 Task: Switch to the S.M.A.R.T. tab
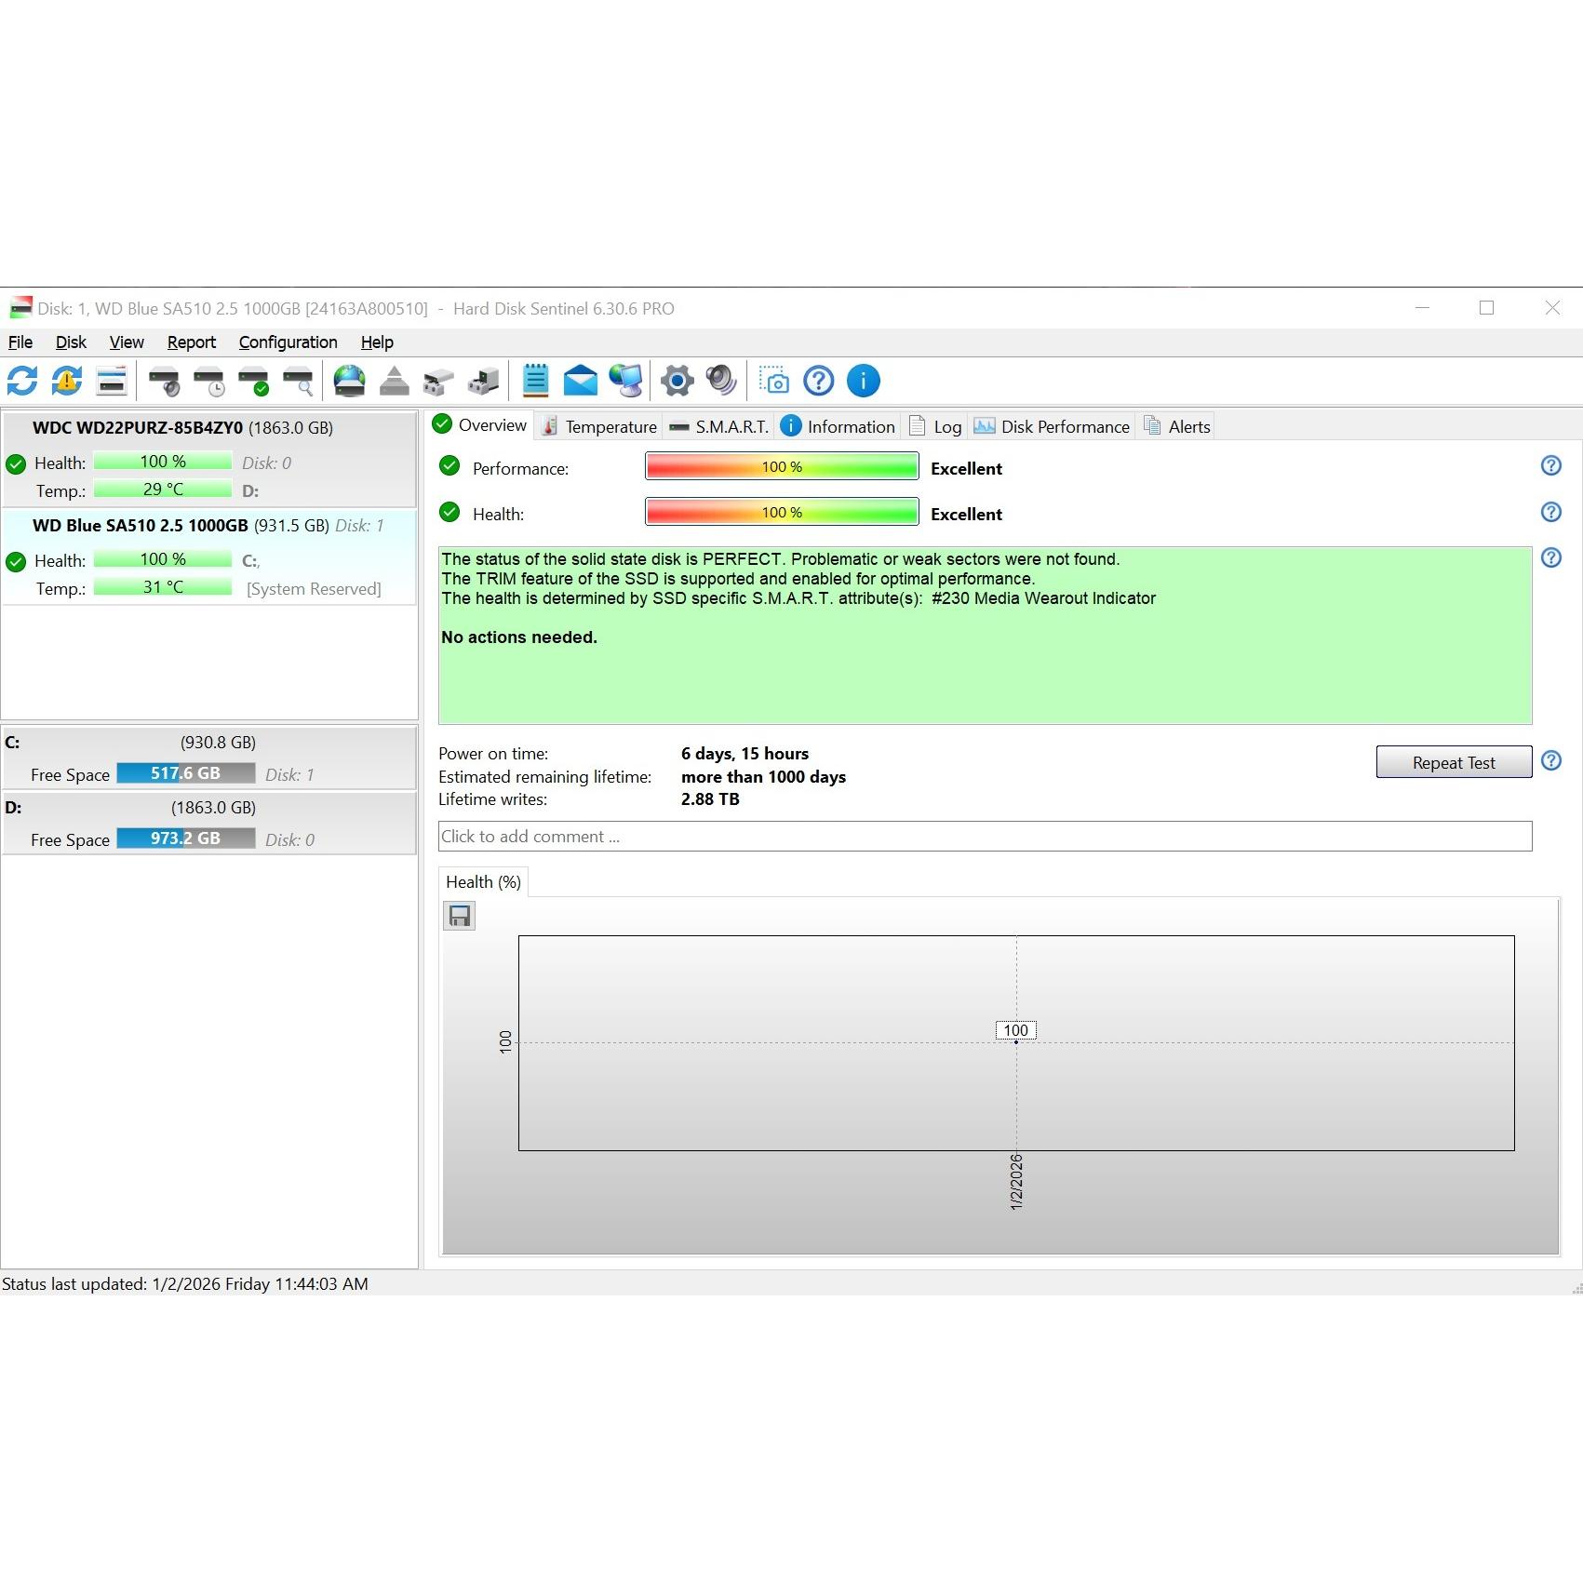719,426
